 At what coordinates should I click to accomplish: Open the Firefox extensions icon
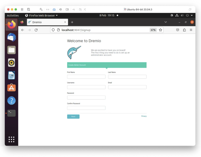click(x=184, y=30)
